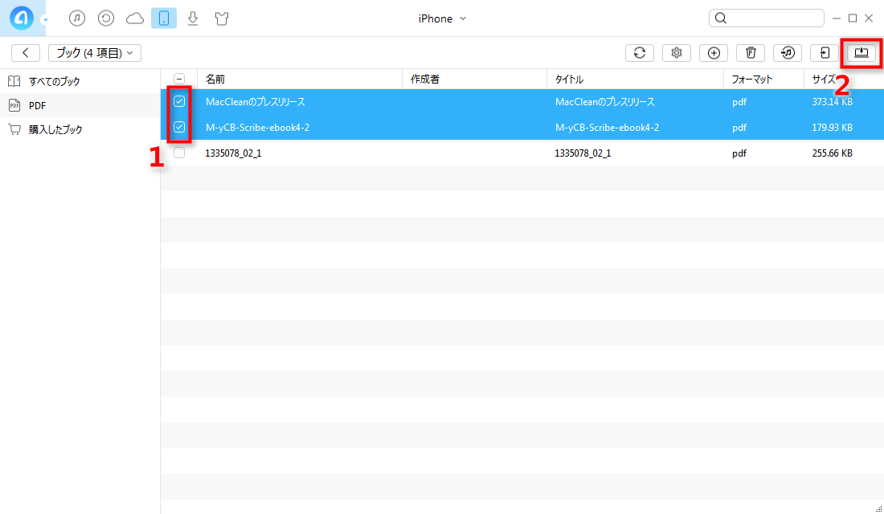This screenshot has height=514, width=884.
Task: Click the 179.93 KB size cell
Action: (x=832, y=128)
